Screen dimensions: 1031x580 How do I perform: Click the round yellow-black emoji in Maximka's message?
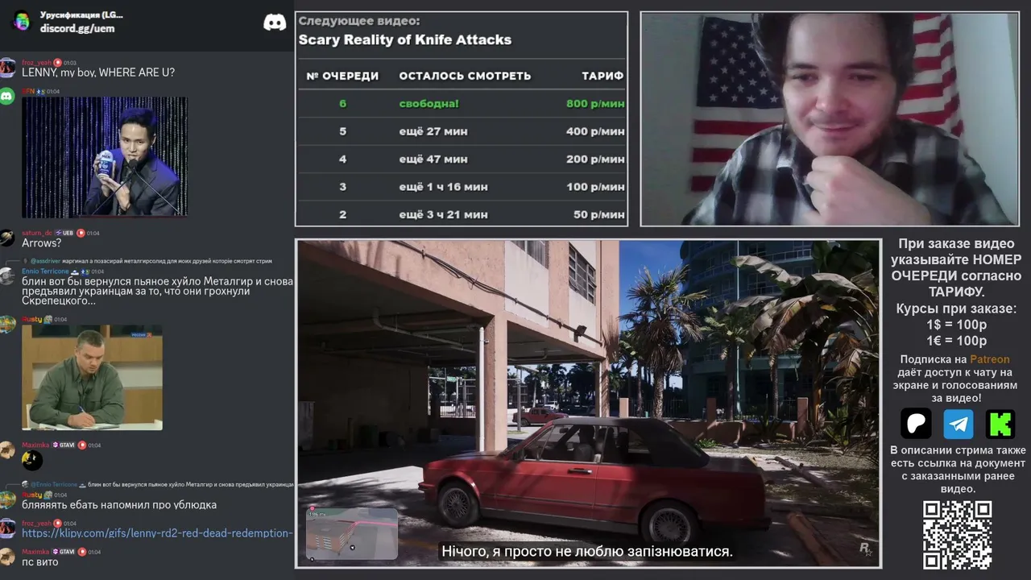pyautogui.click(x=32, y=460)
